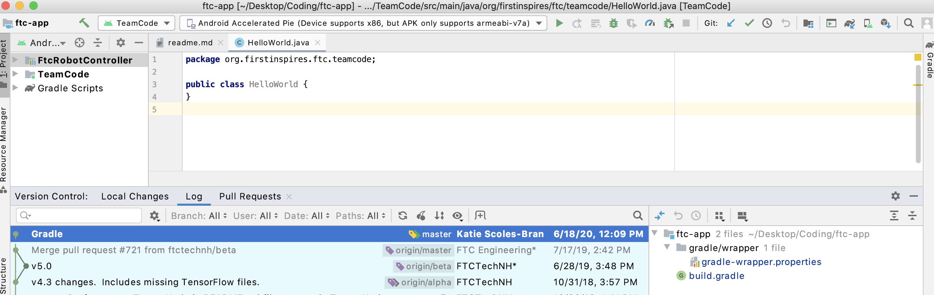Show Git history clock icon

767,23
